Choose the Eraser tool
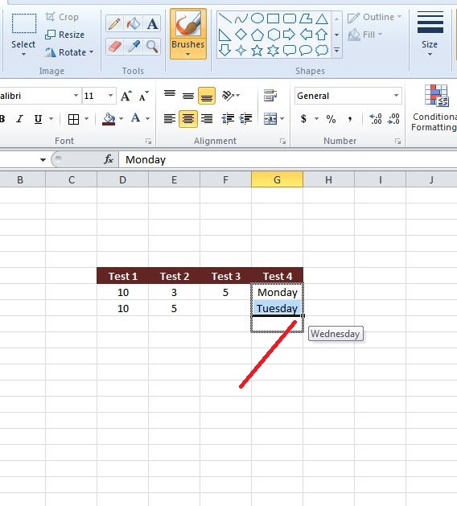457x506 pixels. [x=114, y=47]
